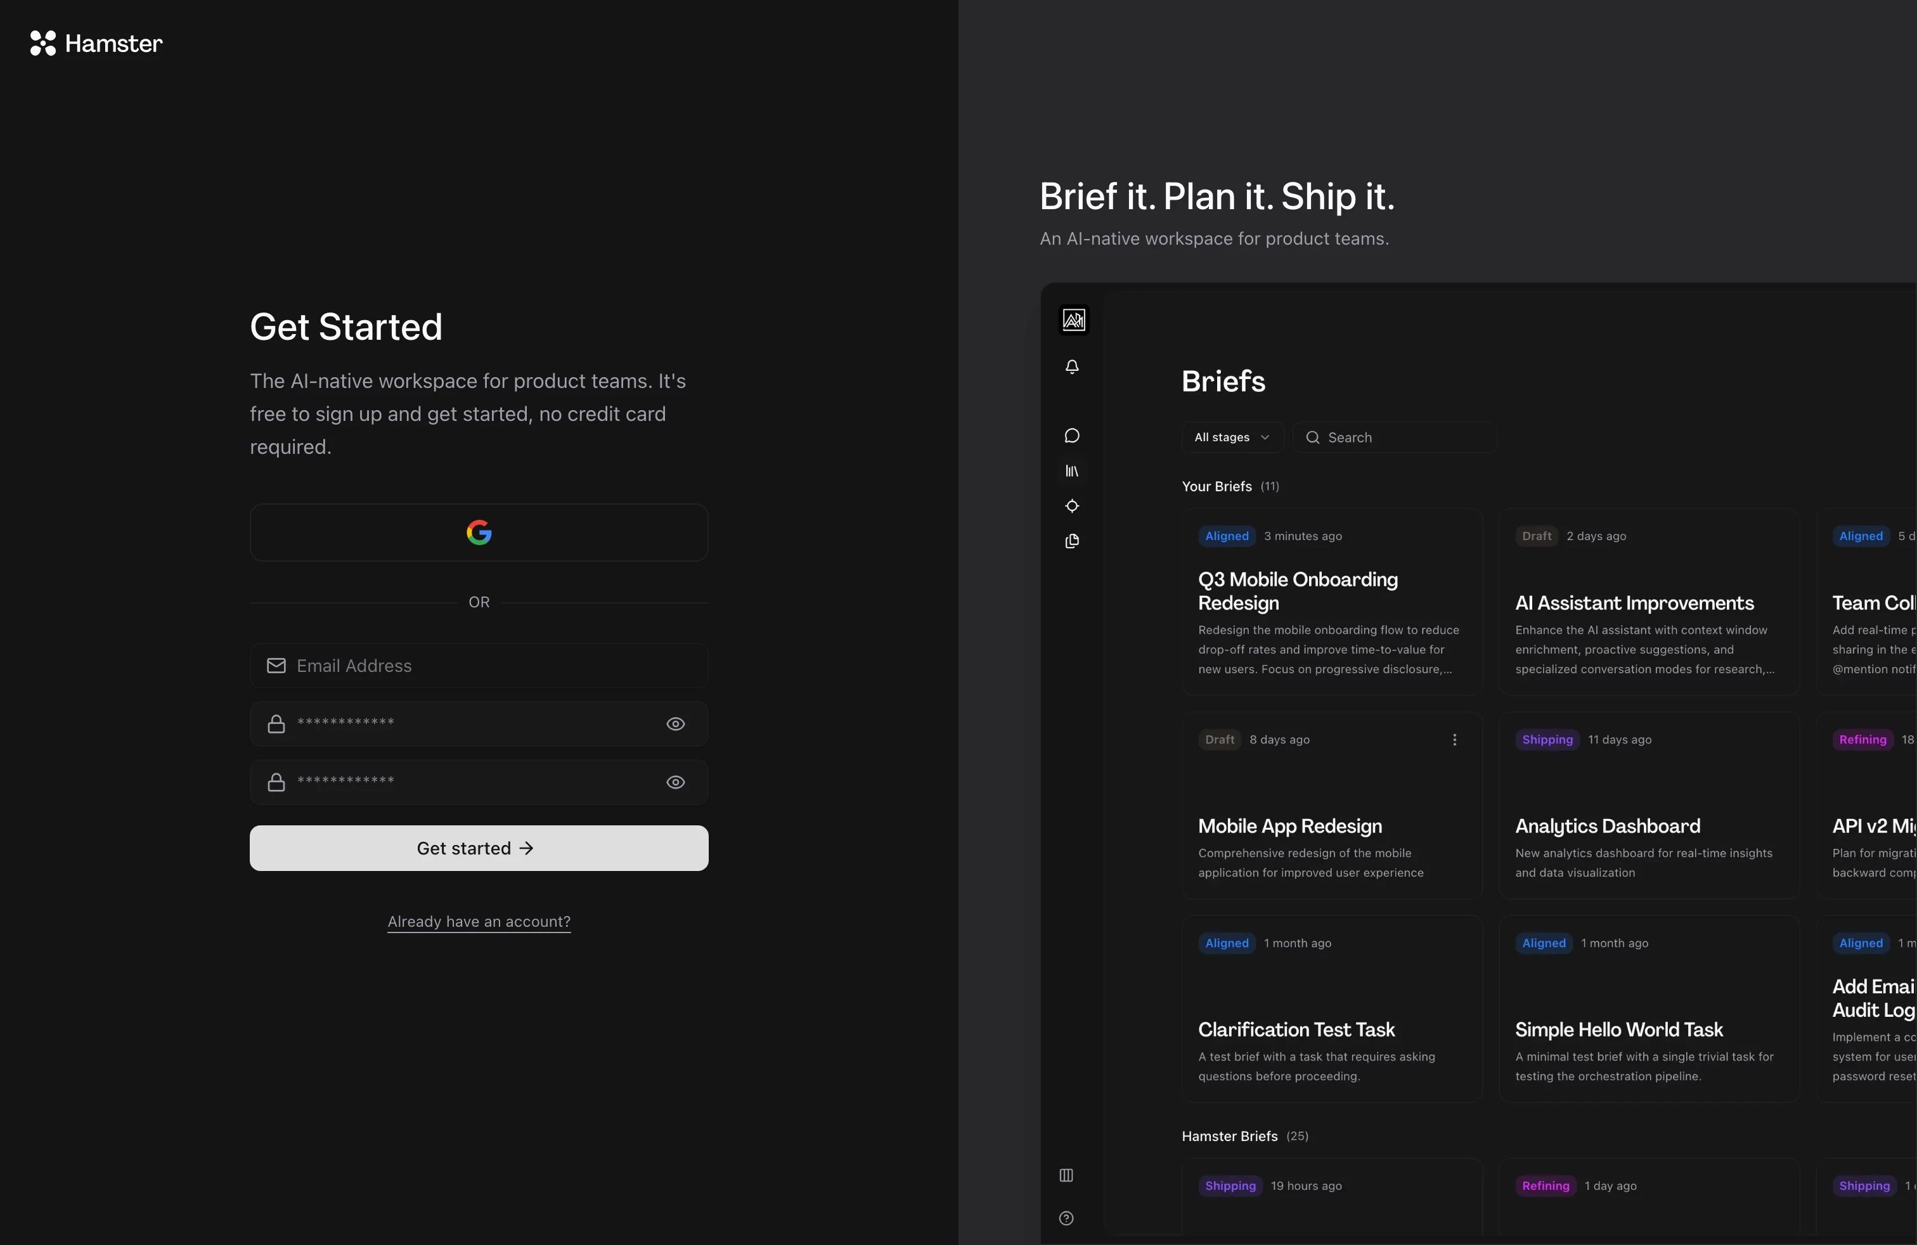Open the chat bubble icon in sidebar
1917x1245 pixels.
pyautogui.click(x=1072, y=435)
